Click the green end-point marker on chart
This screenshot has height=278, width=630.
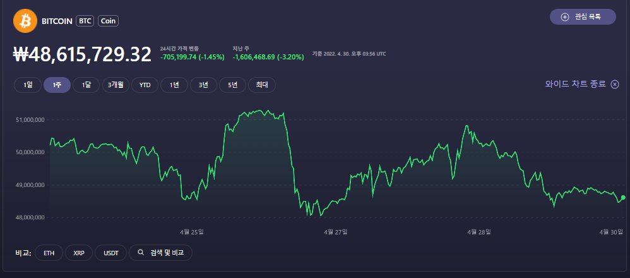[x=623, y=198]
